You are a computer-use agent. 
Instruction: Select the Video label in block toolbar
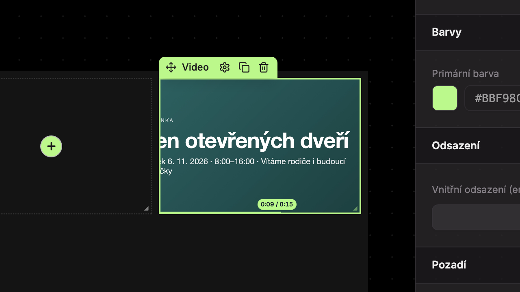[195, 67]
